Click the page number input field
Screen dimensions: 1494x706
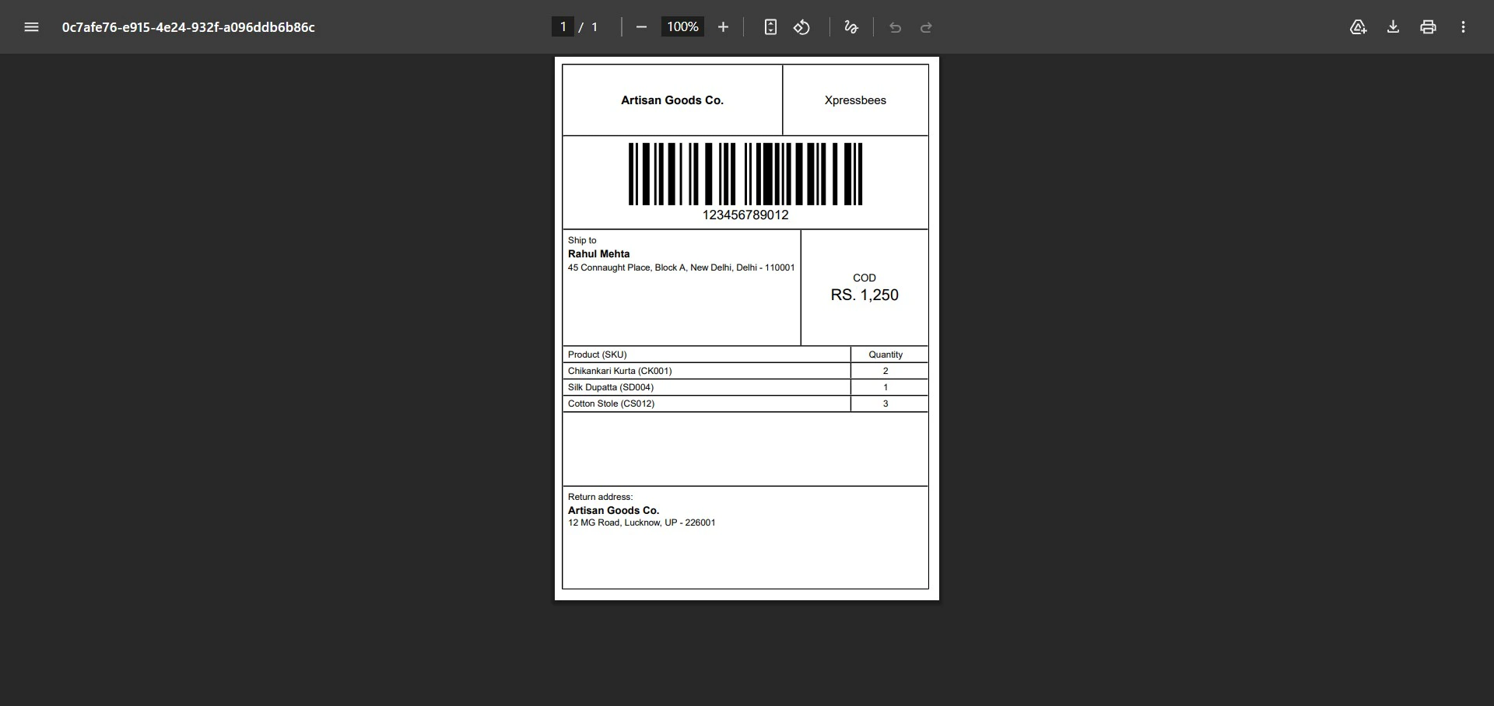click(x=563, y=27)
